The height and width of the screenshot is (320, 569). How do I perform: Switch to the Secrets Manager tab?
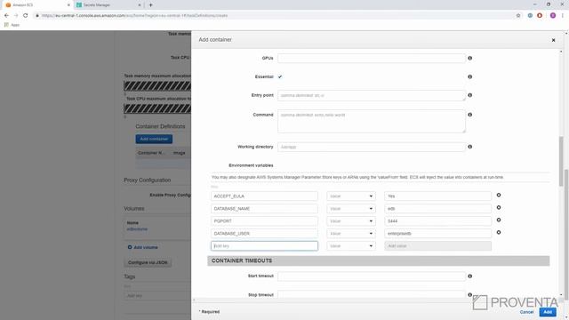pos(108,5)
